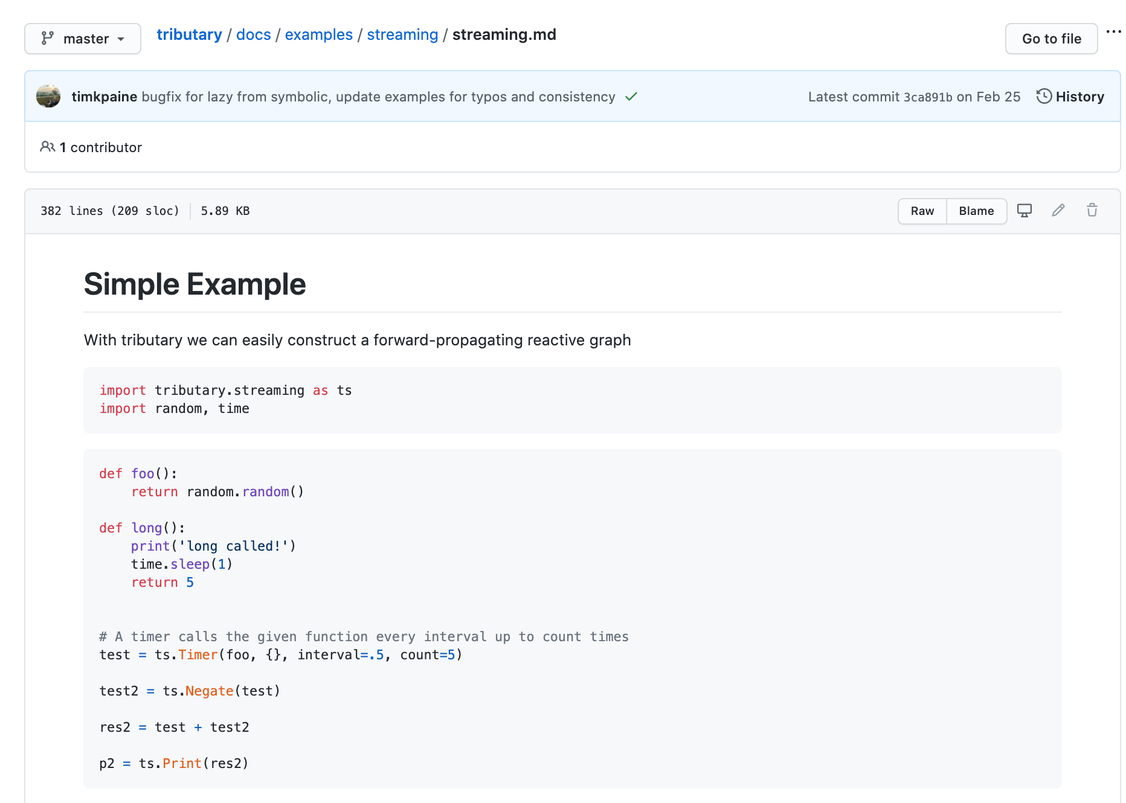The width and height of the screenshot is (1126, 803).
Task: Open the timkpaine author link
Action: pos(105,97)
